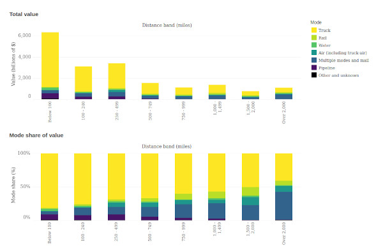383x250 pixels.
Task: Click the Mode share of value heading
Action: pos(36,136)
